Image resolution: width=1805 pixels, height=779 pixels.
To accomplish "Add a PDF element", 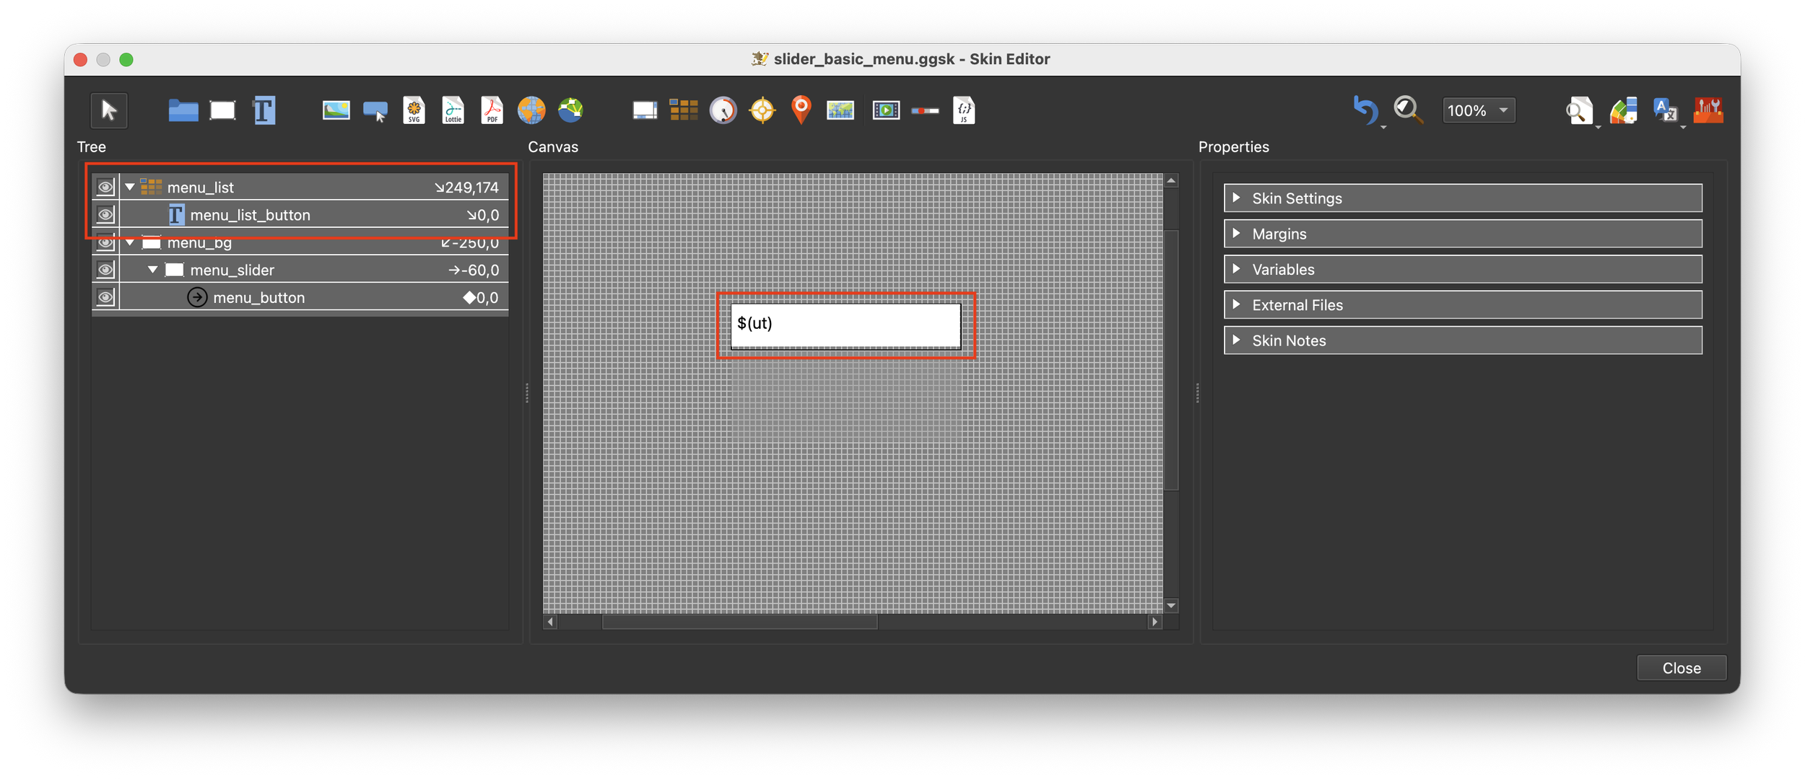I will (492, 110).
